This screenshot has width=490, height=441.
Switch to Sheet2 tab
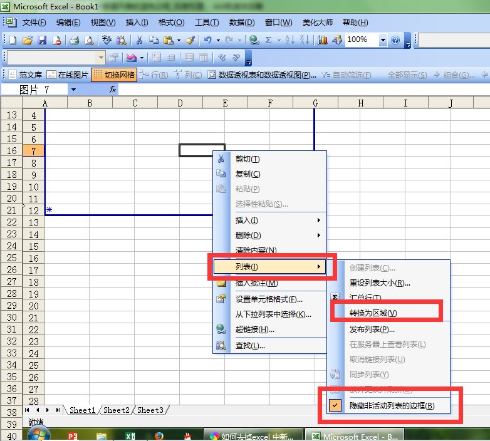(x=117, y=410)
